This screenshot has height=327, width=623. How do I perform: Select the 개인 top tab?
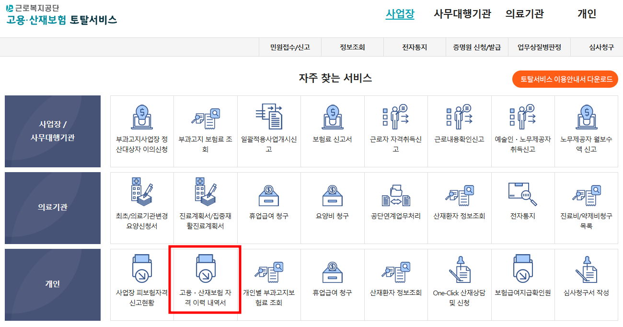(587, 14)
